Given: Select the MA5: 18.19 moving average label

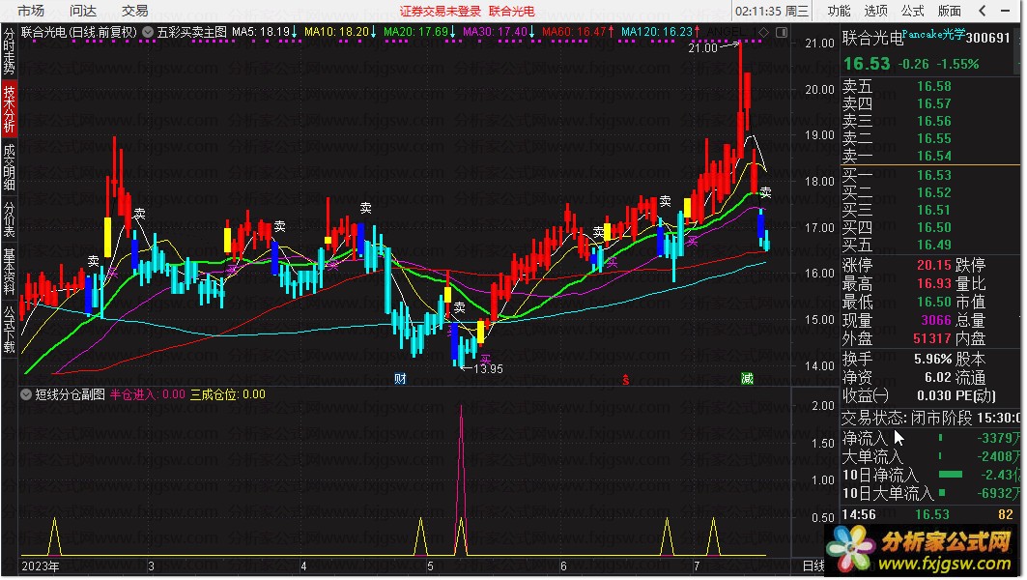Looking at the screenshot, I should [x=265, y=32].
